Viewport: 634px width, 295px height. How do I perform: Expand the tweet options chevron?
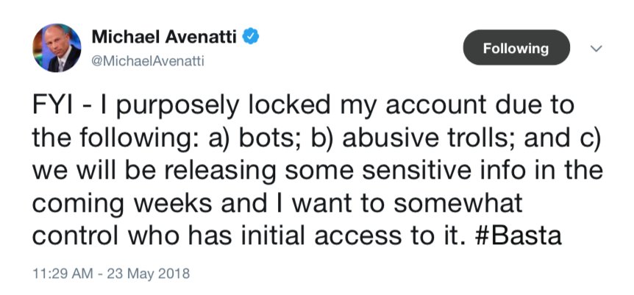(596, 49)
